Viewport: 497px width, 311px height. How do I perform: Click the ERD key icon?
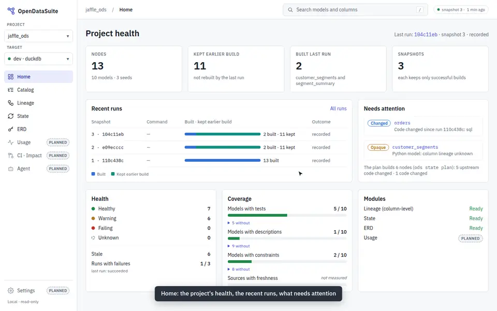[11, 129]
